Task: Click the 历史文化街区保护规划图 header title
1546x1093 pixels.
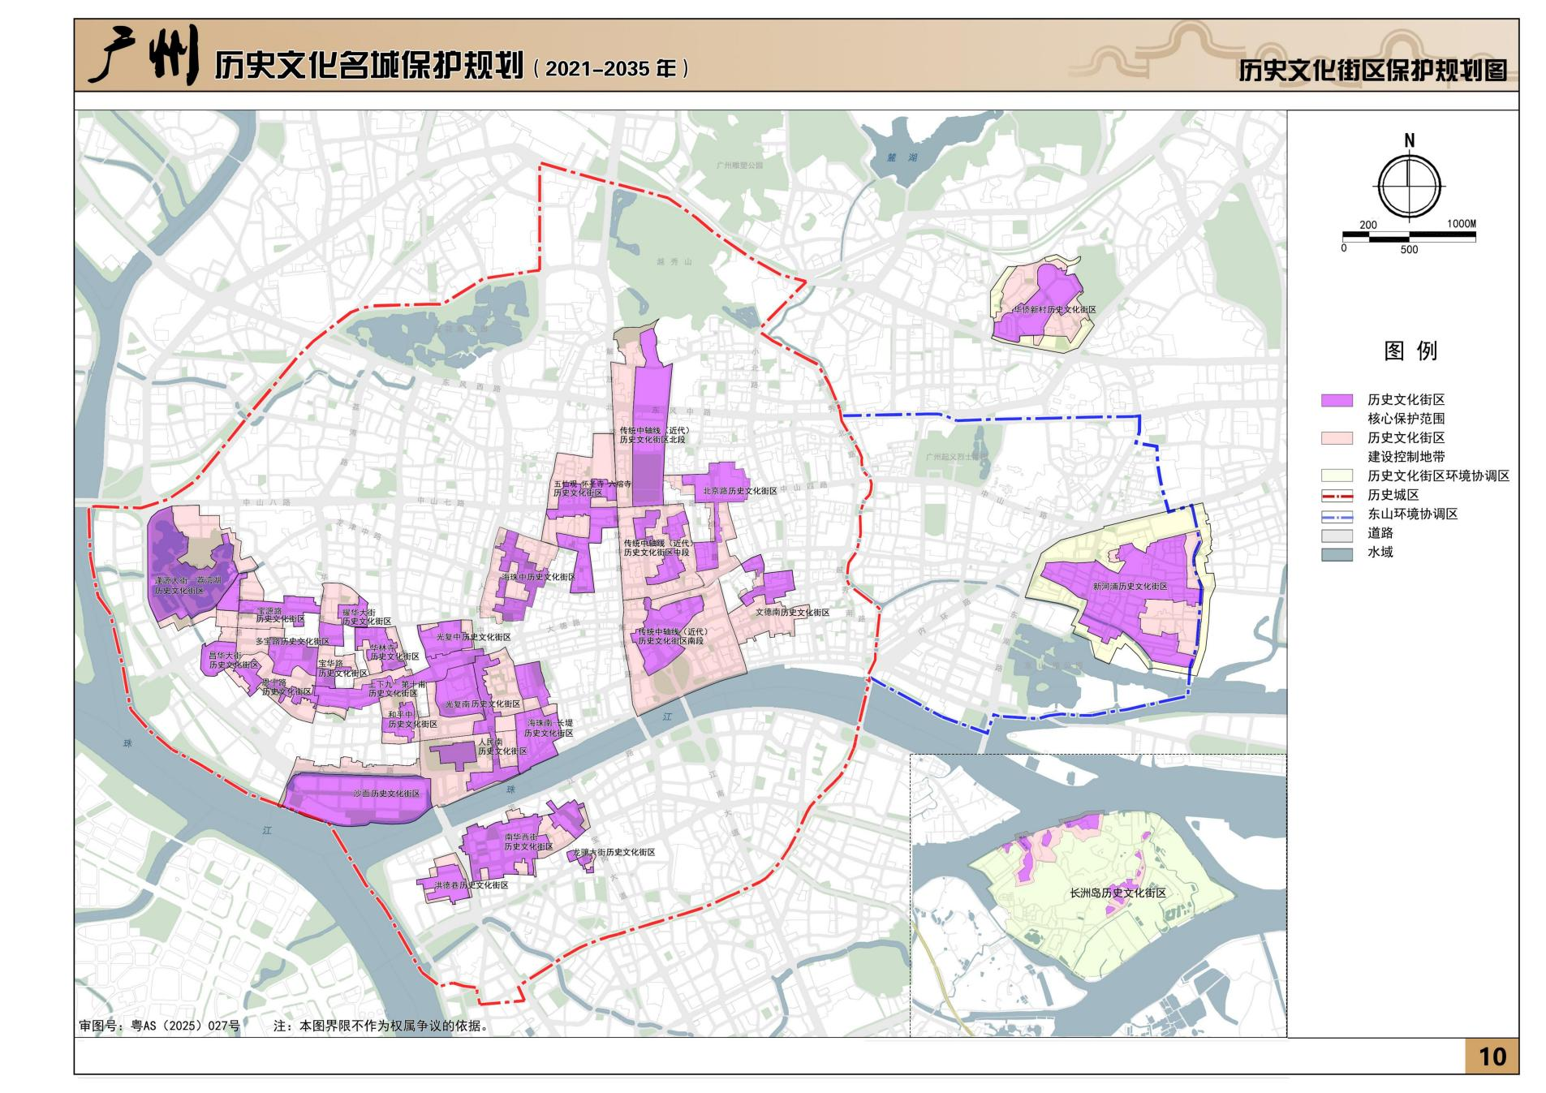Action: tap(1372, 71)
